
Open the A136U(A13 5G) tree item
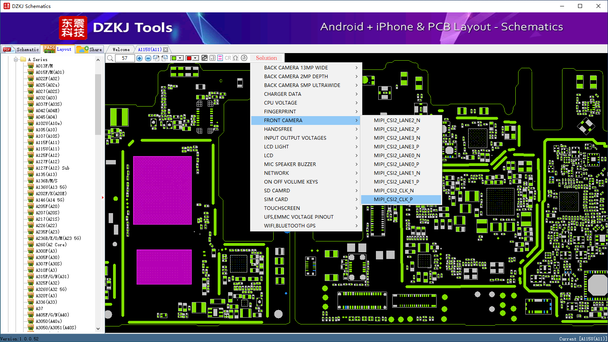coord(51,187)
